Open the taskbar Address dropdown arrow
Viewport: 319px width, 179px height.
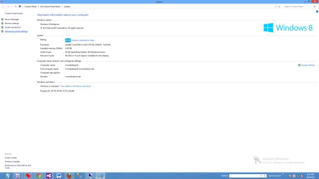261,176
